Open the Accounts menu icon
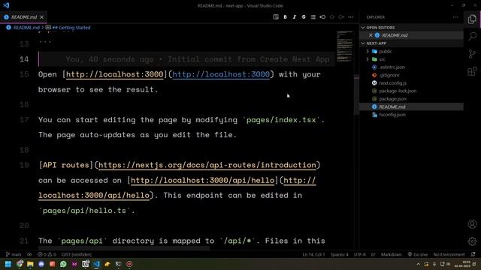Image resolution: width=481 pixels, height=270 pixels. (x=472, y=224)
